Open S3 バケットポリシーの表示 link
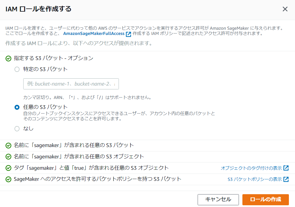Viewport: 295px width, 207px height. click(255, 179)
